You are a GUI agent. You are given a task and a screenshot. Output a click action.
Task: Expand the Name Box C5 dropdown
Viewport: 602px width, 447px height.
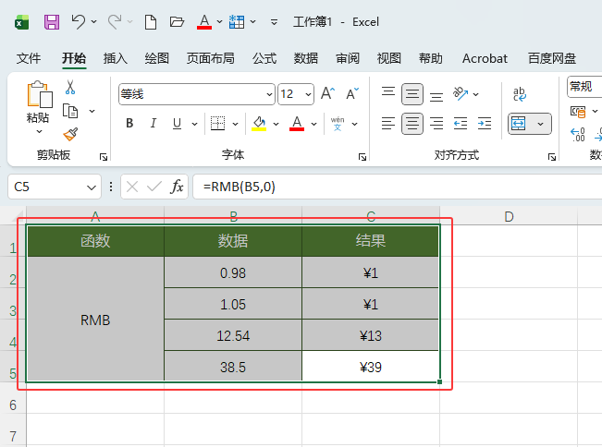[91, 187]
